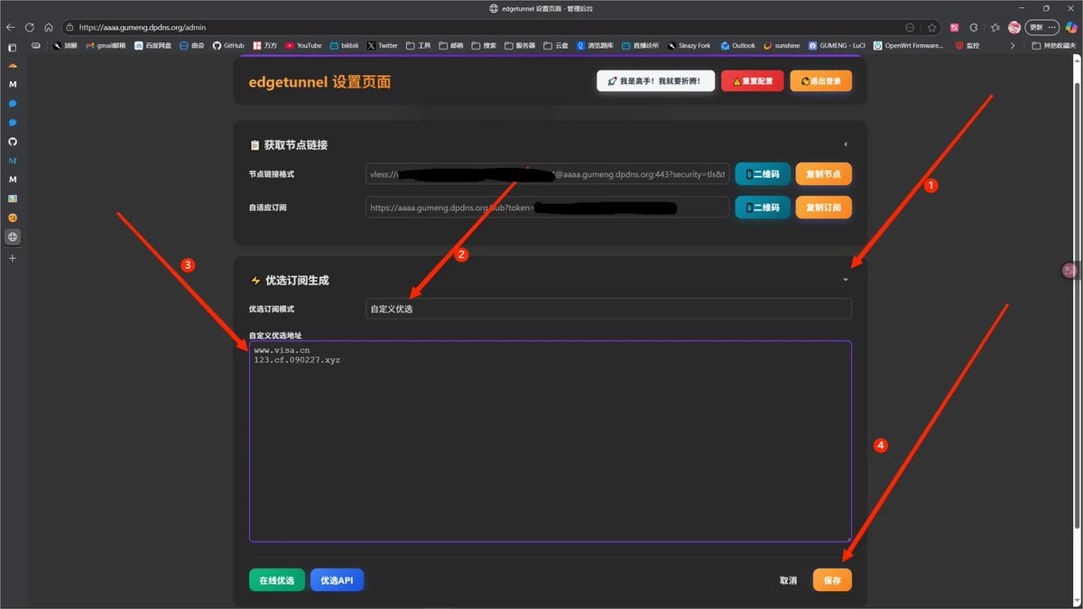1083x609 pixels.
Task: Toggle the 优选订阅生成 section arrow
Action: click(846, 280)
